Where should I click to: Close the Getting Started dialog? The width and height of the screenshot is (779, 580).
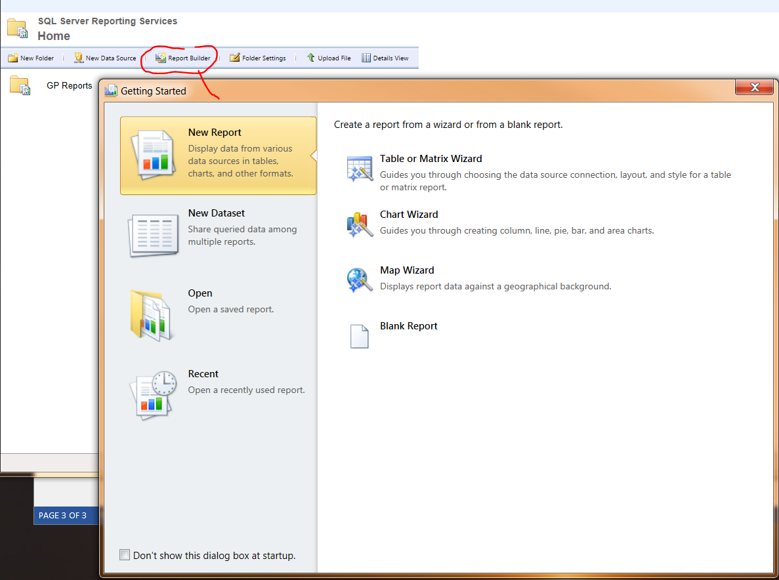click(x=754, y=87)
